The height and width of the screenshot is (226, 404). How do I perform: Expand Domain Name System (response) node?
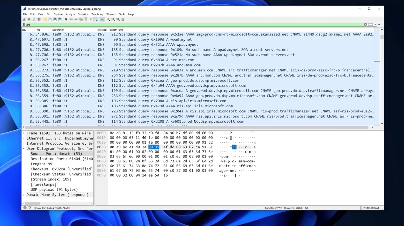point(24,195)
